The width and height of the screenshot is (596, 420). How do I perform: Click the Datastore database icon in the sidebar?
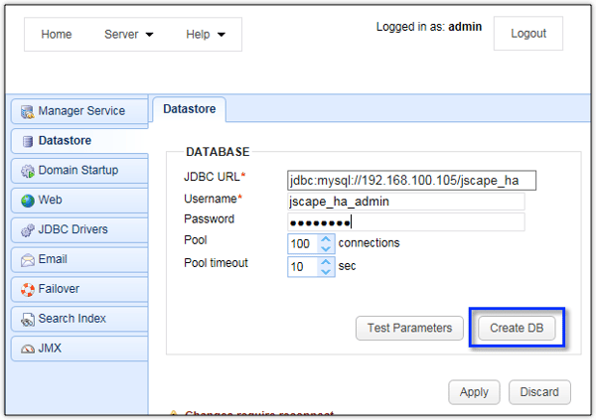click(28, 141)
